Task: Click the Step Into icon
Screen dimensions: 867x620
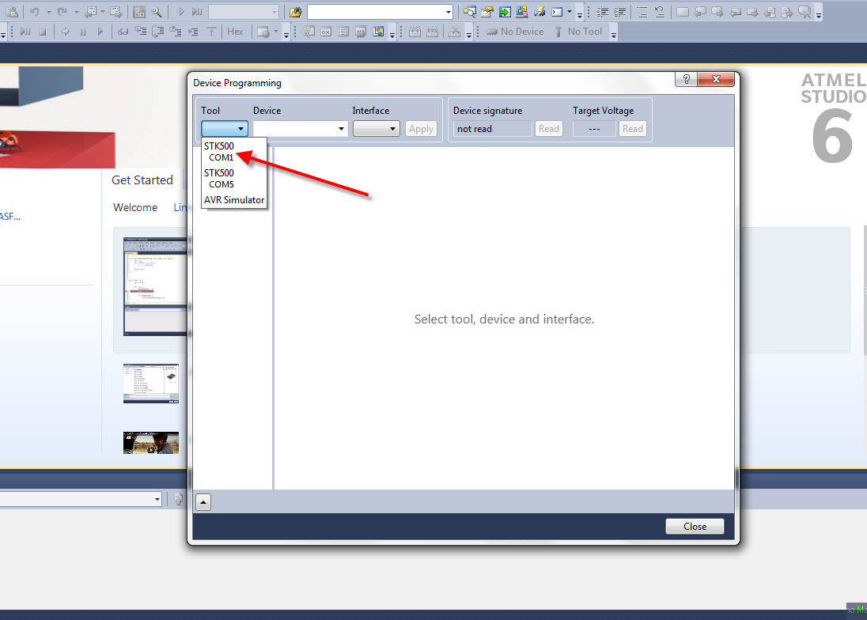Action: pos(141,32)
